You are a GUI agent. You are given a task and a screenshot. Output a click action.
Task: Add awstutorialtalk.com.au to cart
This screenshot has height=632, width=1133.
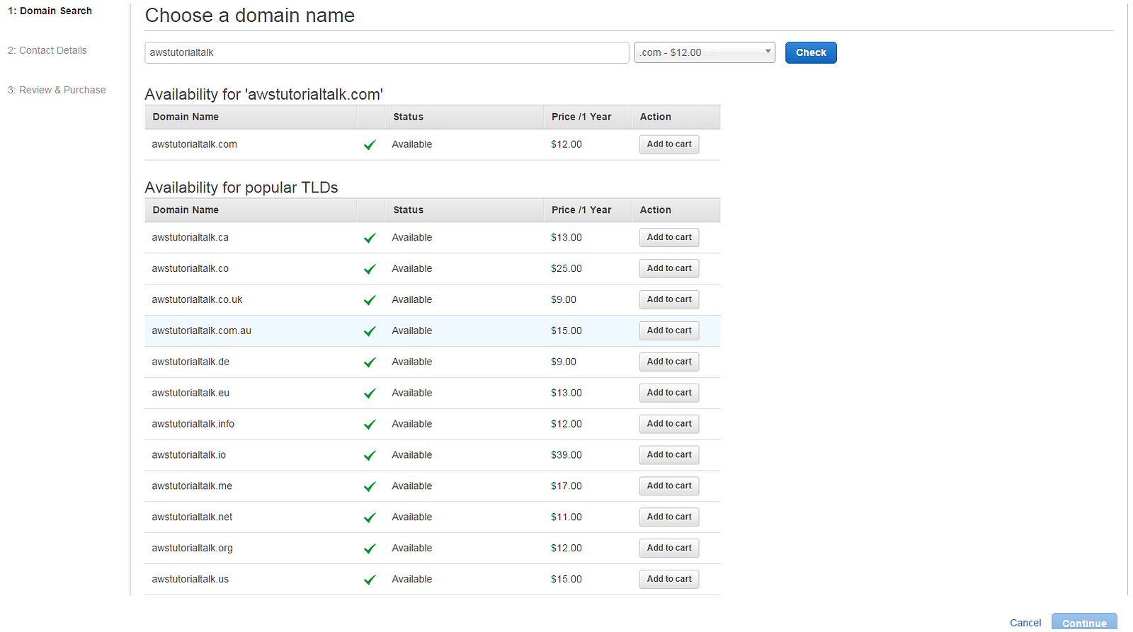point(669,331)
